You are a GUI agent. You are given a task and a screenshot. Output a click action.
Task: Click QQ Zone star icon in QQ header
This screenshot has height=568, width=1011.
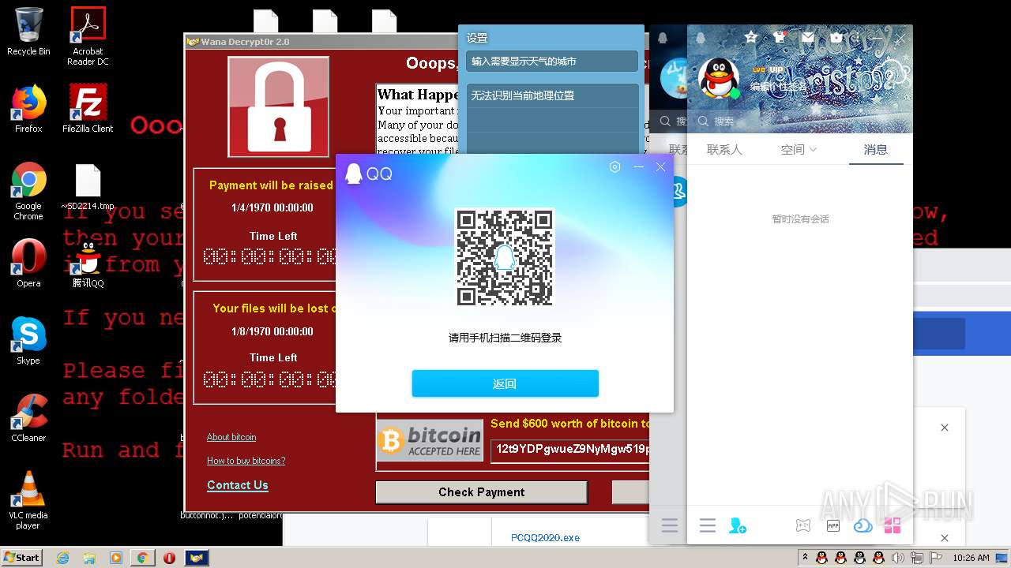point(750,37)
